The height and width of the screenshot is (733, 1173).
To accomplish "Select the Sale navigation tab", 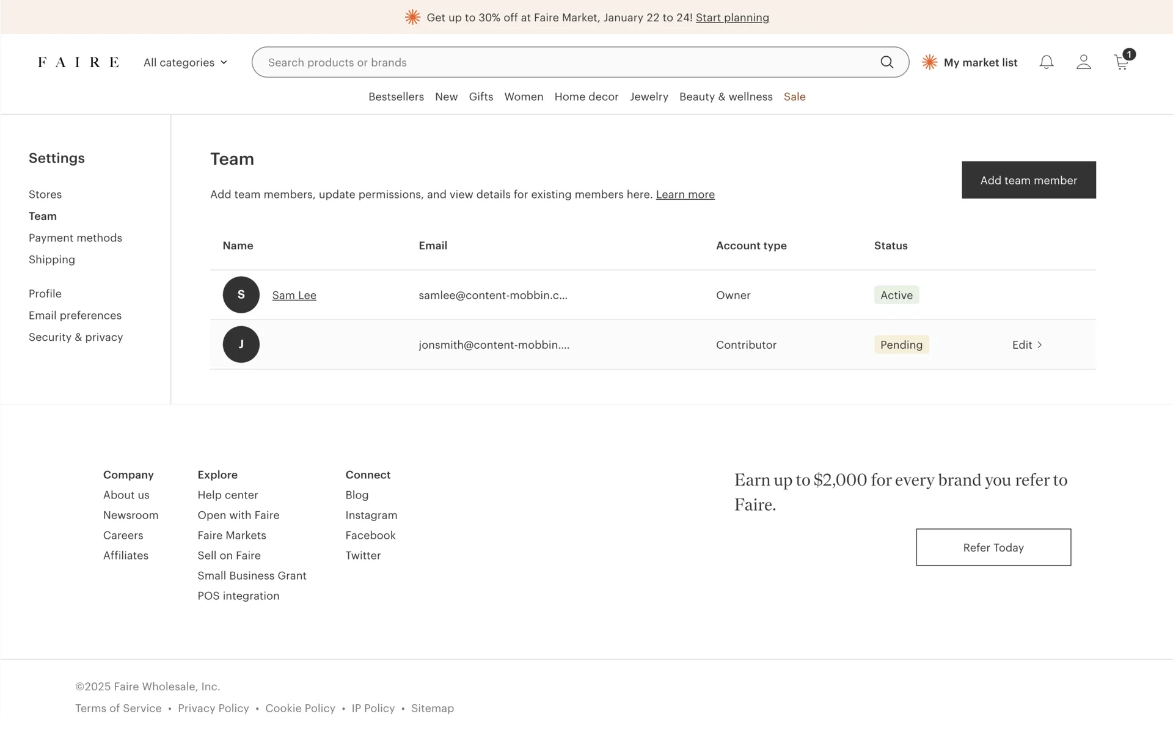I will (794, 97).
